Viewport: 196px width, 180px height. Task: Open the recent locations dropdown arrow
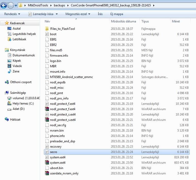(x=16, y=6)
